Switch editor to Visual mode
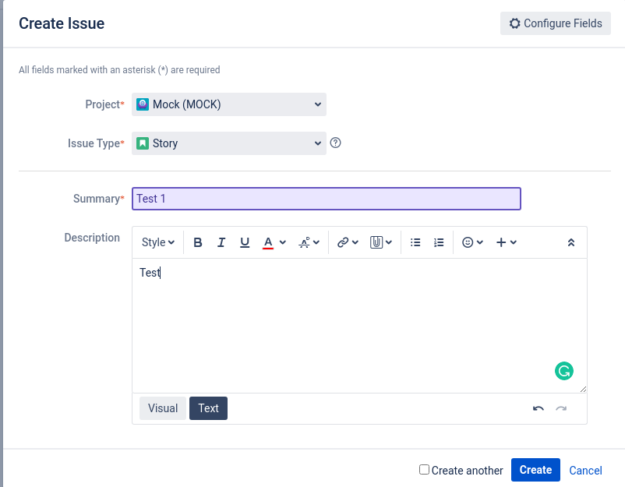 (x=163, y=408)
